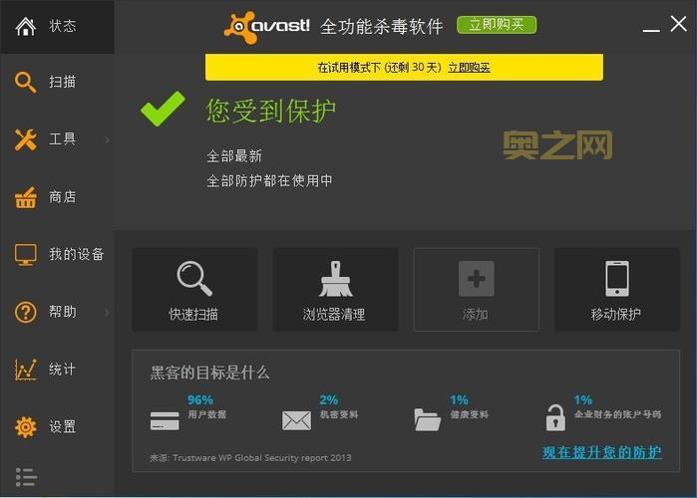Click the padlock icon for account passwords
Image resolution: width=697 pixels, height=498 pixels.
[555, 417]
